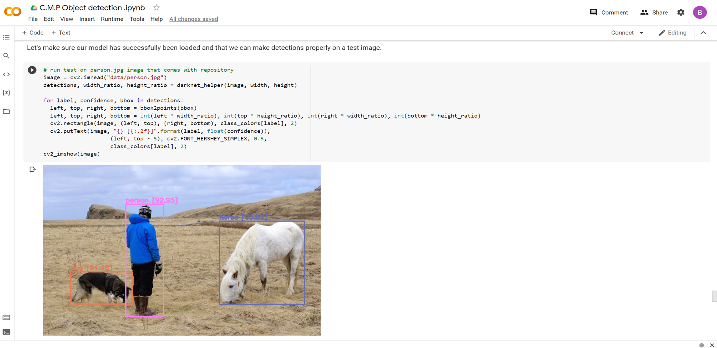Collapse the notebook header
717x348 pixels.
[703, 32]
